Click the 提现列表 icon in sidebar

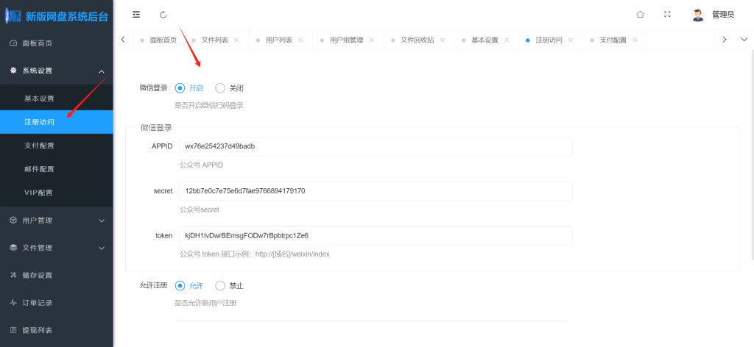13,330
